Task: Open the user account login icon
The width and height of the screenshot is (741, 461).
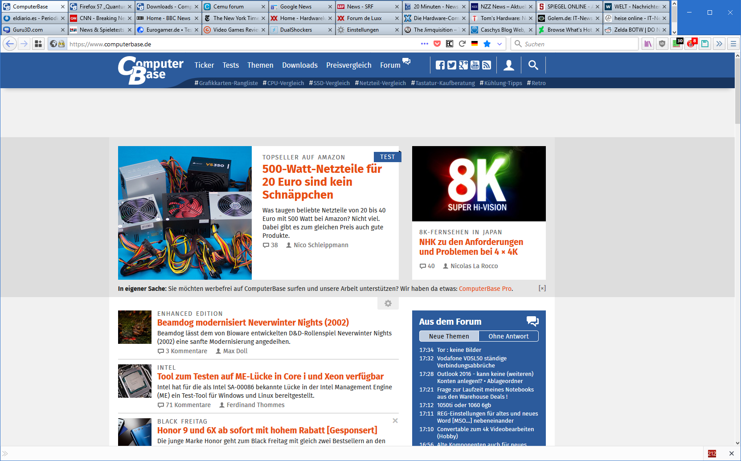Action: (509, 65)
